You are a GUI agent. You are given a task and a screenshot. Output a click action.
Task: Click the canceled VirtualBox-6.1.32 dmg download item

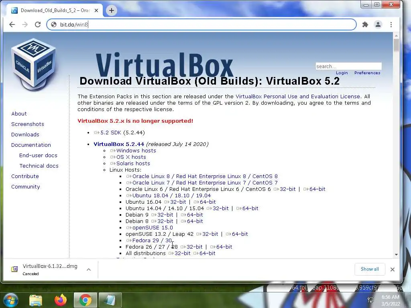(45, 269)
